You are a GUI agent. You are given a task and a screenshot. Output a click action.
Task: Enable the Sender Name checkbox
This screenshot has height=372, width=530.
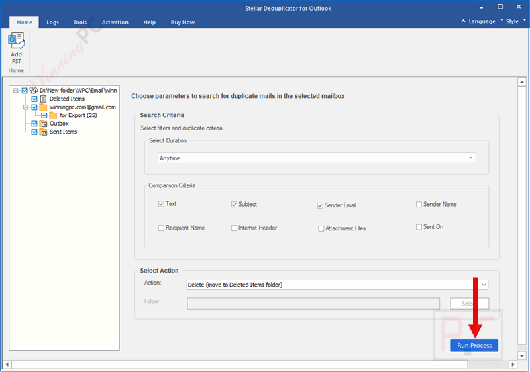tap(419, 205)
